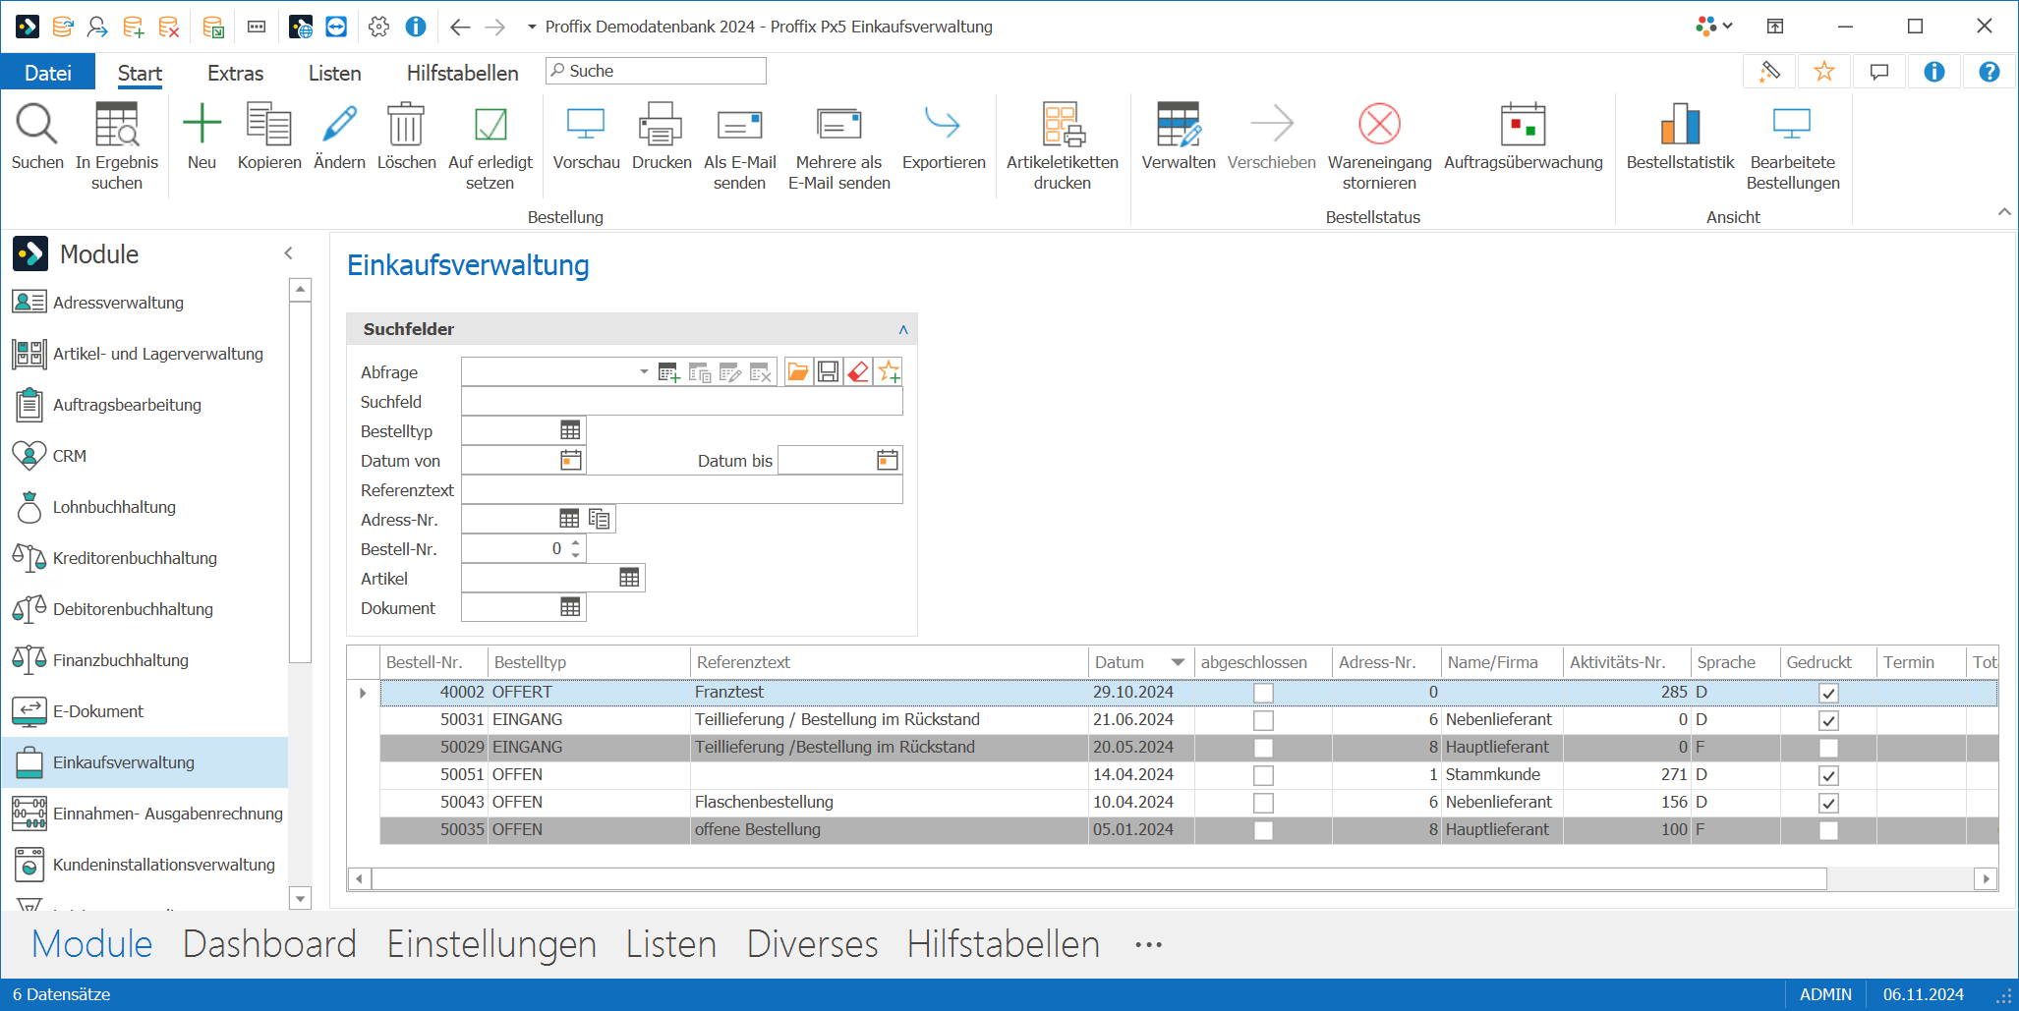The image size is (2019, 1011).
Task: Open Dashboard in the bottom navigation
Action: [x=269, y=943]
